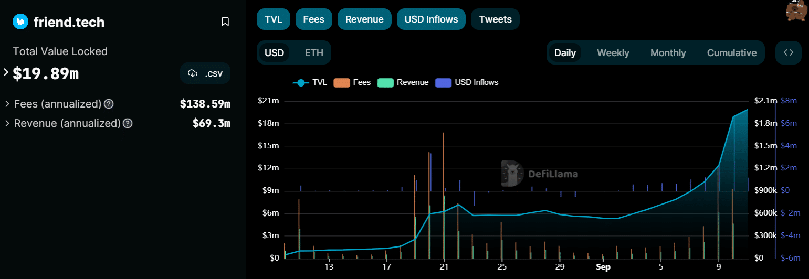Click the 21 date label on x-axis
Screen dimensions: 809x279
(x=444, y=267)
